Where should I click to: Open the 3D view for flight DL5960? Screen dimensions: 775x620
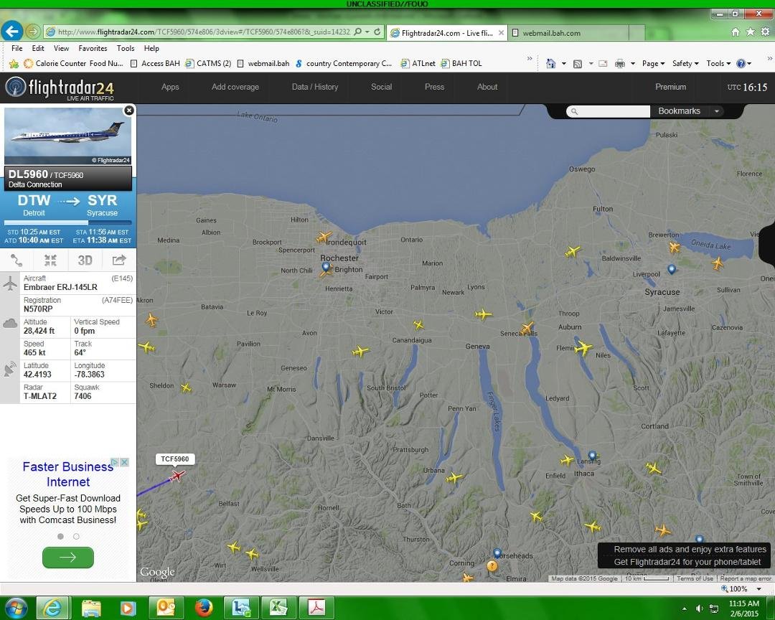(85, 260)
